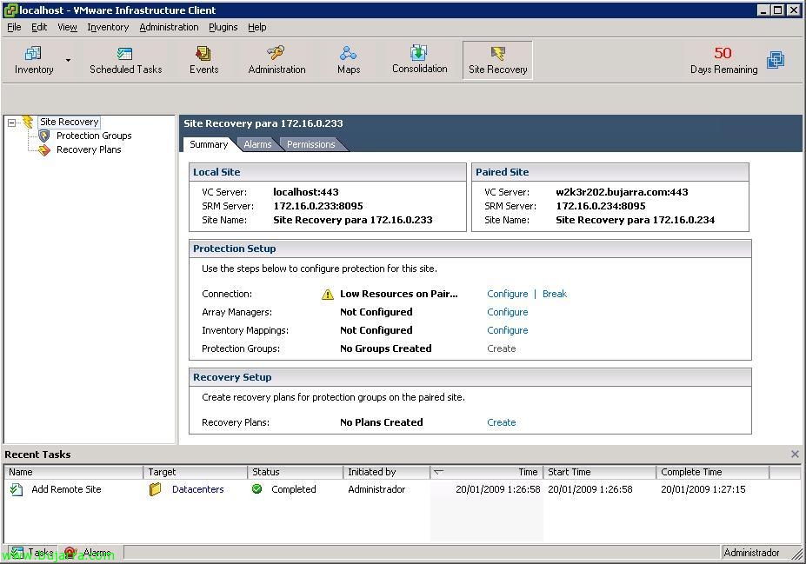Open the Maps toolbar icon
The width and height of the screenshot is (806, 564).
click(349, 60)
